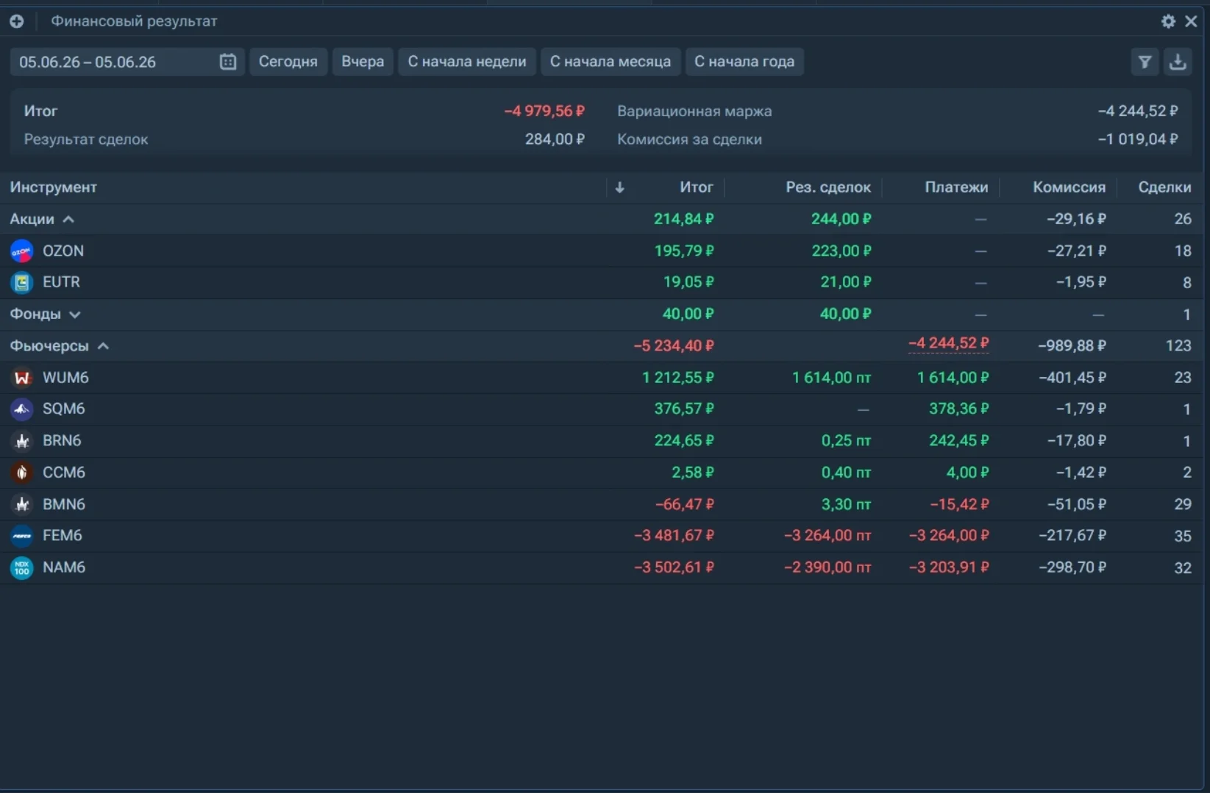The height and width of the screenshot is (793, 1210).
Task: Click the −3 502,61 ₽ total for NAM6
Action: point(674,567)
